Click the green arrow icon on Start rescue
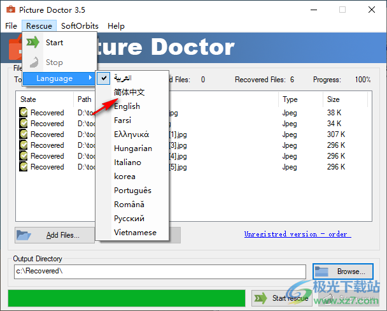 (x=260, y=298)
